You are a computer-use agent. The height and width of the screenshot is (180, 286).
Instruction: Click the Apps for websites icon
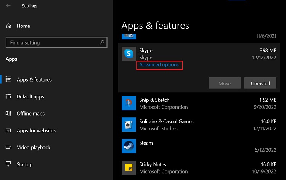tap(8, 130)
